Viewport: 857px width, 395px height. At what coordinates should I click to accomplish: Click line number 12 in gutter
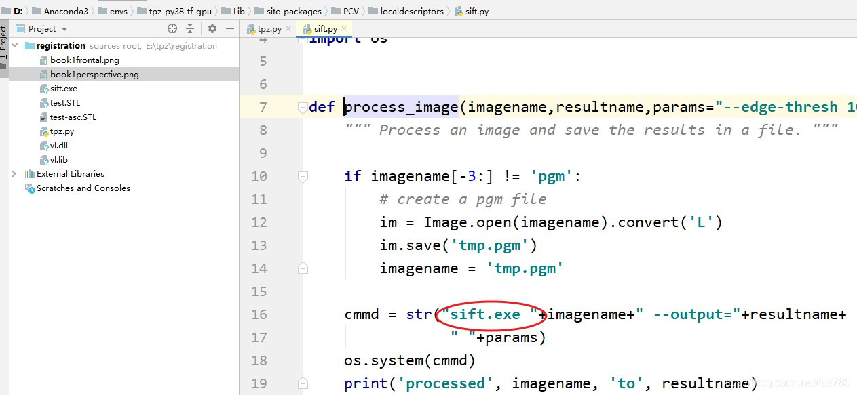(x=259, y=222)
